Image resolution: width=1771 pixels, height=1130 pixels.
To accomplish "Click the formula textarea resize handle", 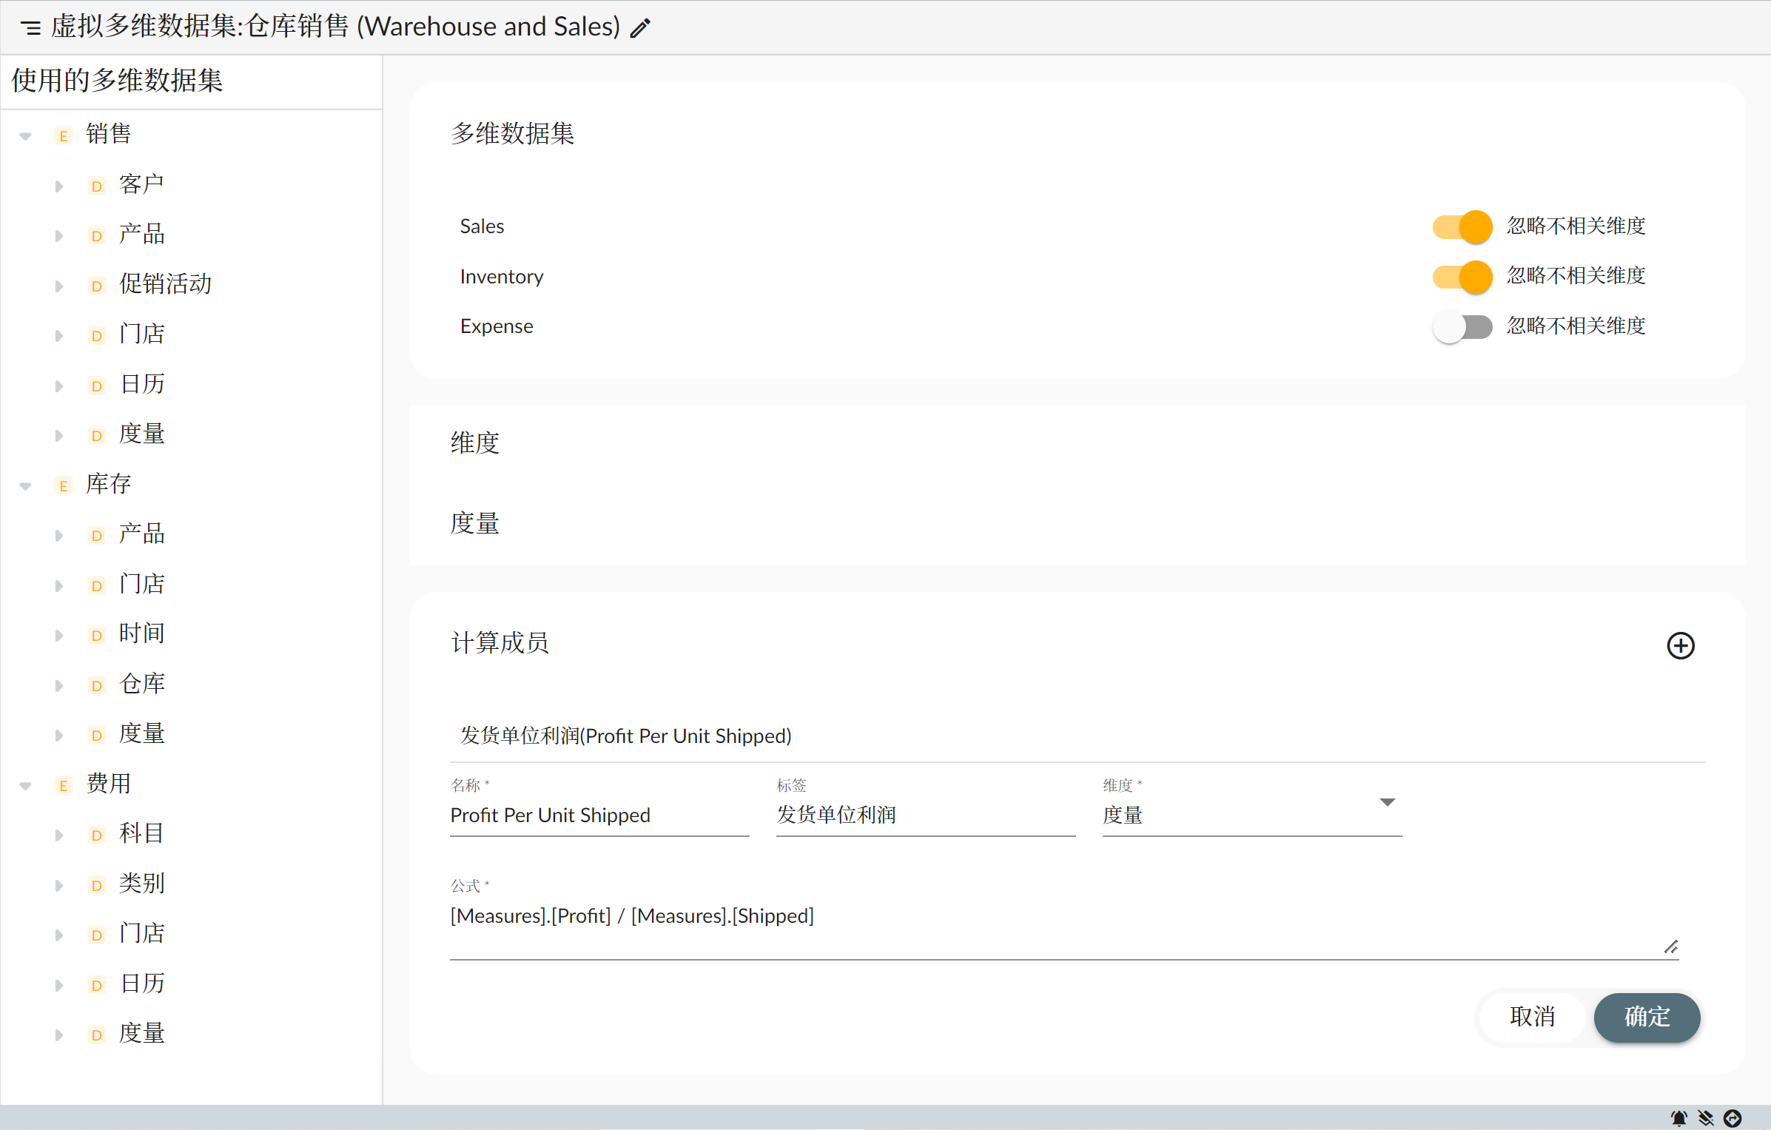I will pos(1670,947).
